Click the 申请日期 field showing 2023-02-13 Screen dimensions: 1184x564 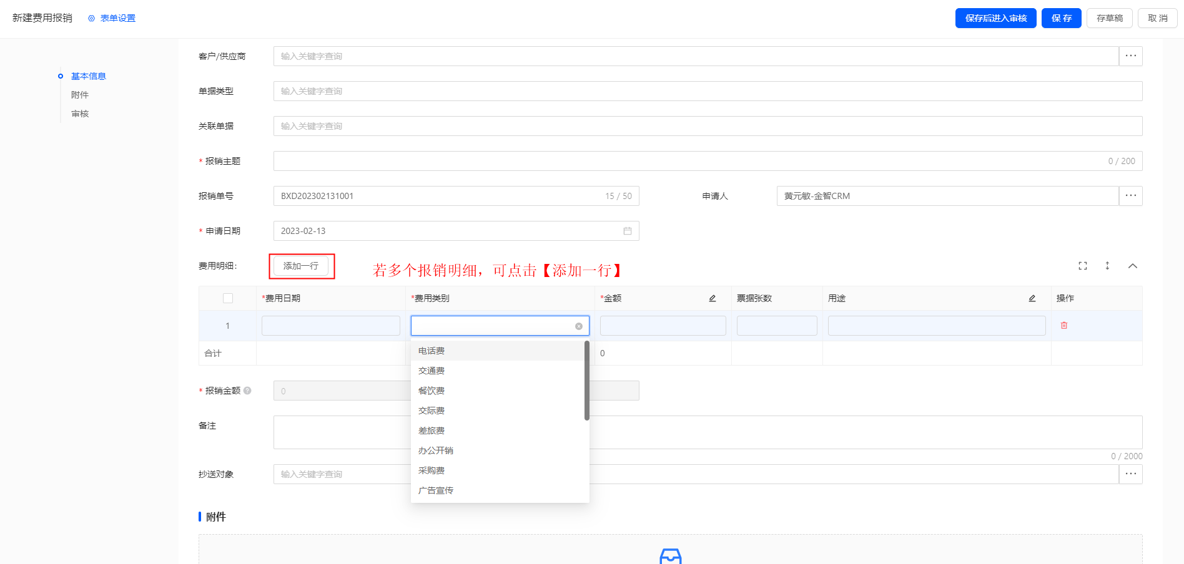pyautogui.click(x=456, y=231)
